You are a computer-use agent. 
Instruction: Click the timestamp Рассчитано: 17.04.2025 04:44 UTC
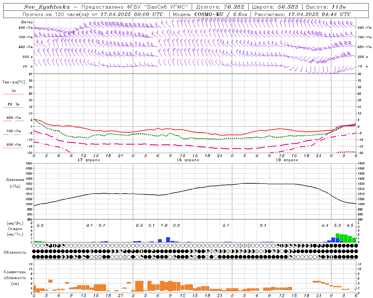[x=302, y=14]
